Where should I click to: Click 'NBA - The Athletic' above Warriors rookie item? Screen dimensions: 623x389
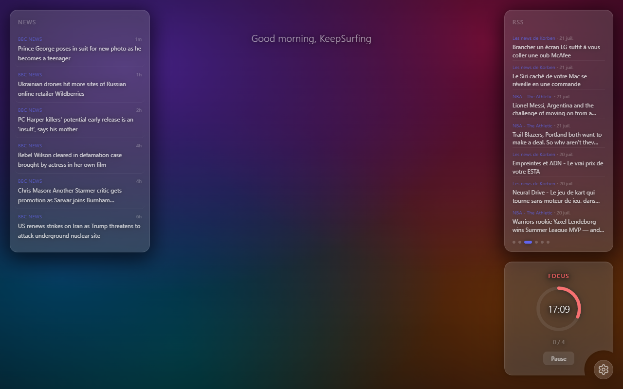click(532, 213)
